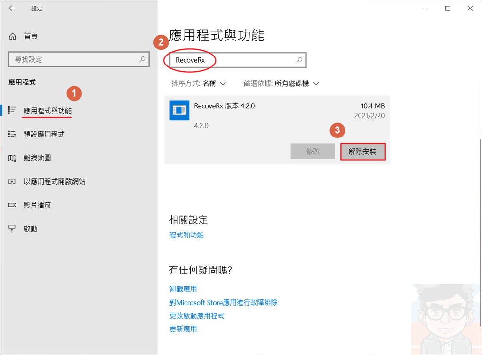Open the 程式和功能 link
482x355 pixels.
point(186,235)
